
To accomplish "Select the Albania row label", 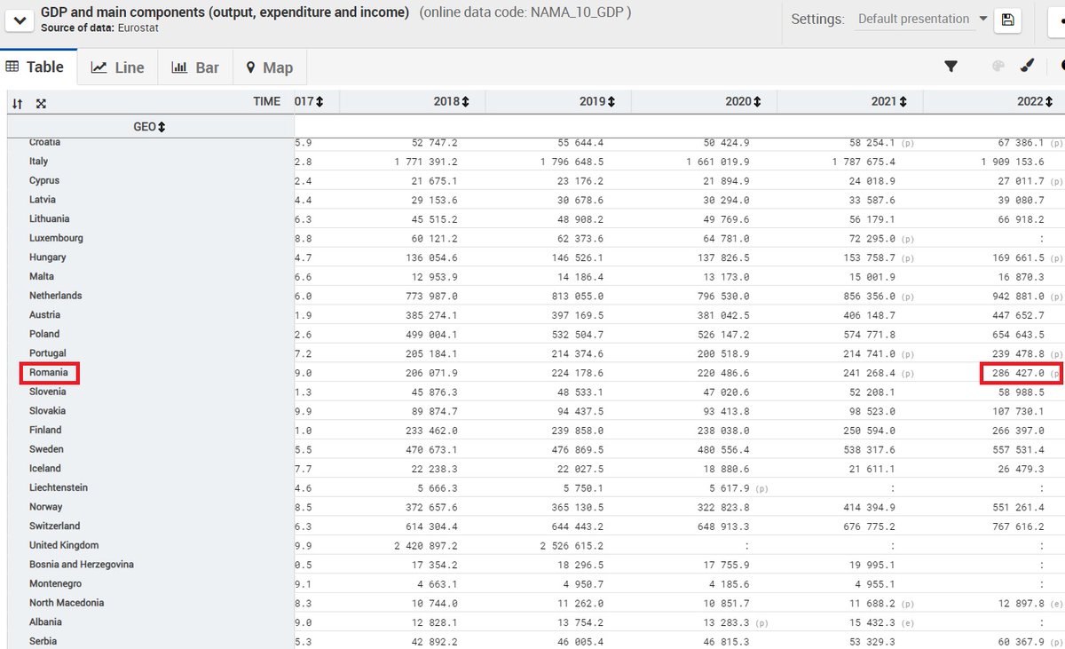I will [x=45, y=622].
